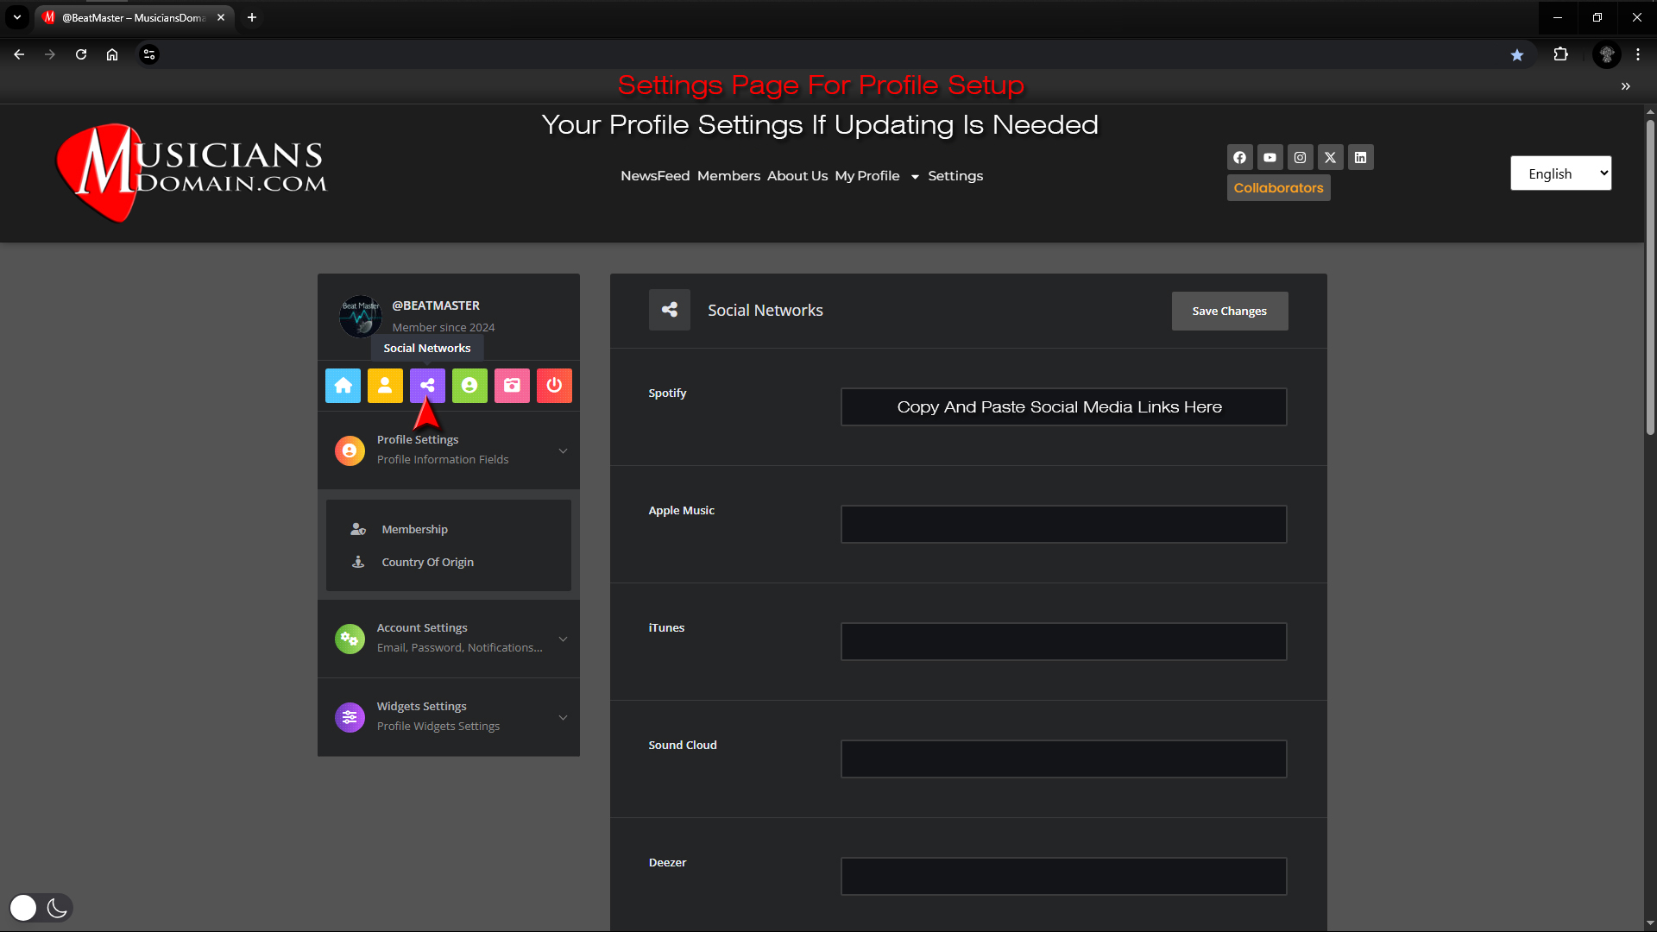
Task: Expand the Widgets Settings section chevron
Action: [x=563, y=717]
